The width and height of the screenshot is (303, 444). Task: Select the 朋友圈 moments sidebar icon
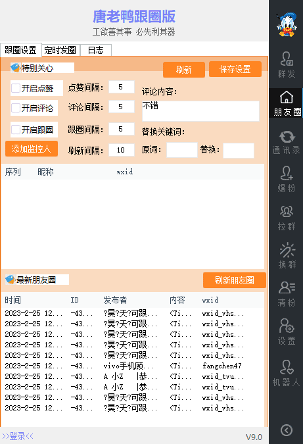(287, 104)
